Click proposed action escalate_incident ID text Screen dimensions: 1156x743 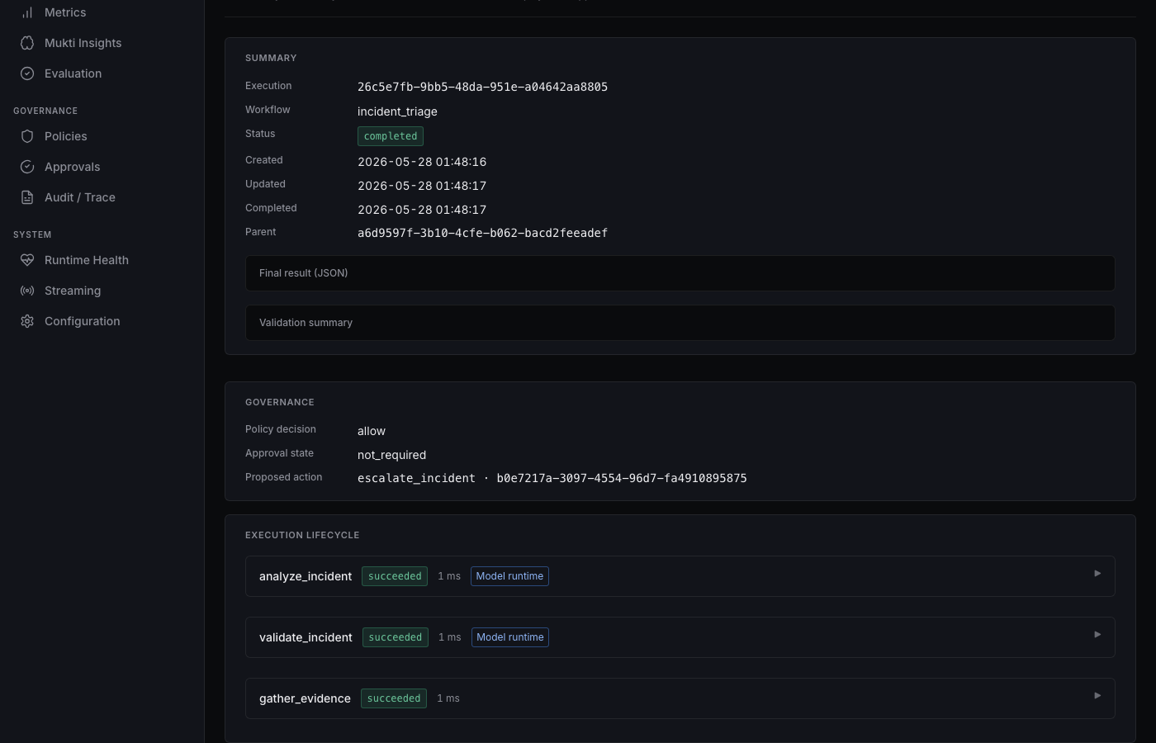click(x=552, y=478)
